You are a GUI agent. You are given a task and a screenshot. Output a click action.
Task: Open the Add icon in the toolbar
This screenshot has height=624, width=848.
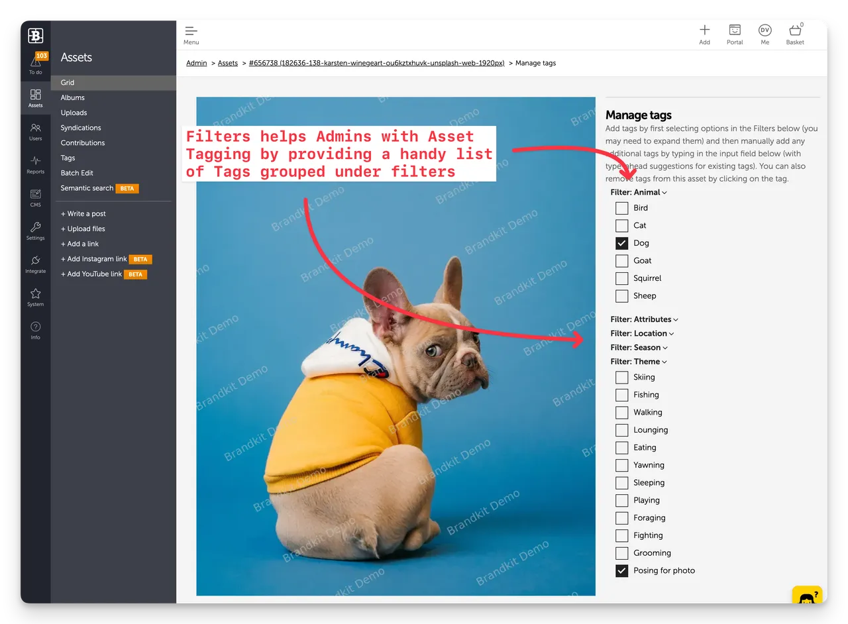704,30
